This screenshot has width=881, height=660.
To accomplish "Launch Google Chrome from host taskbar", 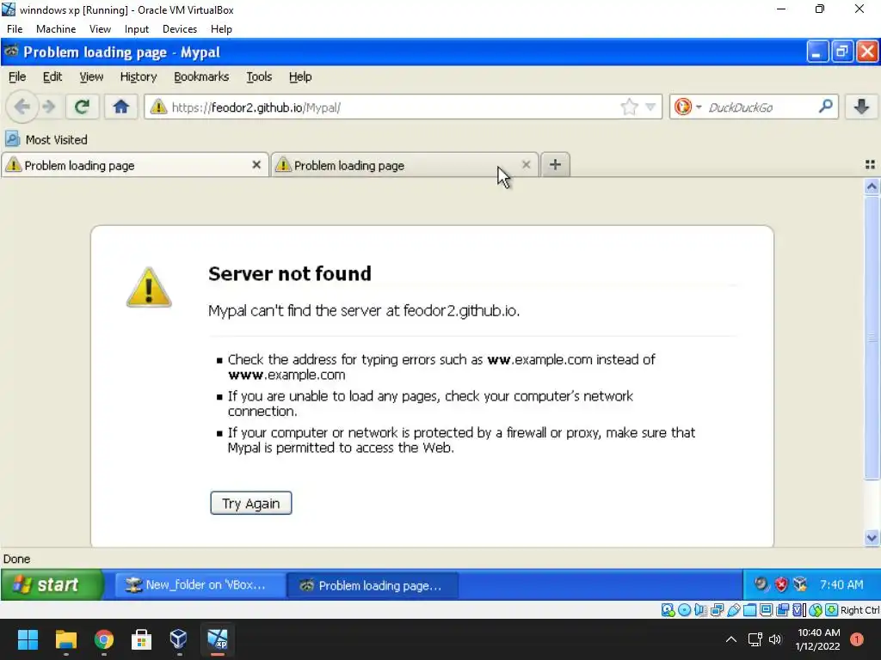I will pyautogui.click(x=104, y=639).
